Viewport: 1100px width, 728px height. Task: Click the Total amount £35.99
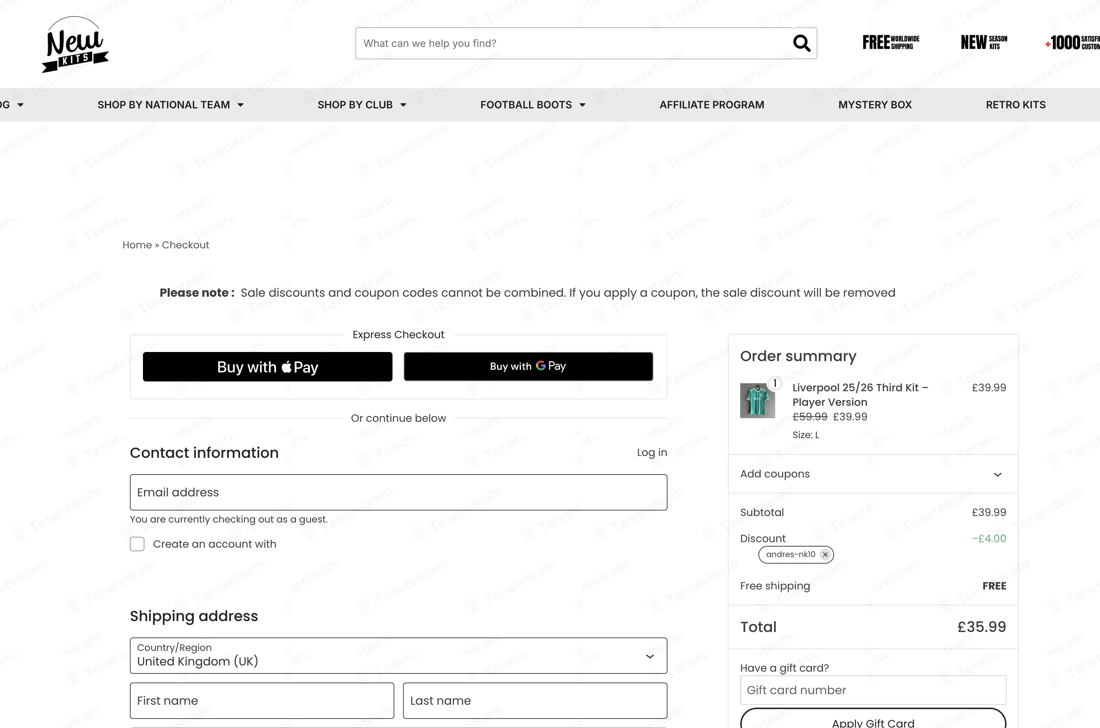click(981, 627)
